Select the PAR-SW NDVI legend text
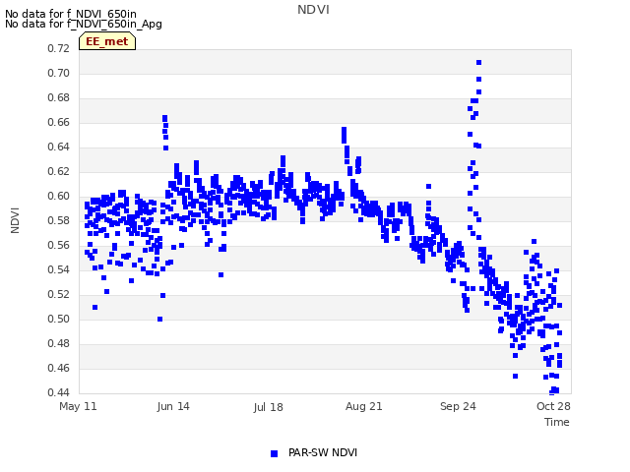This screenshot has width=630, height=472. point(323,452)
